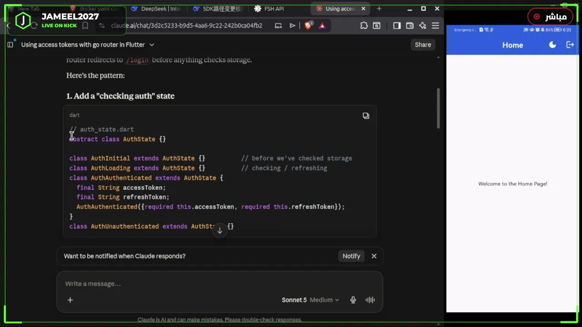The height and width of the screenshot is (327, 582).
Task: Click the live broadcast badge overlay
Action: click(x=550, y=17)
